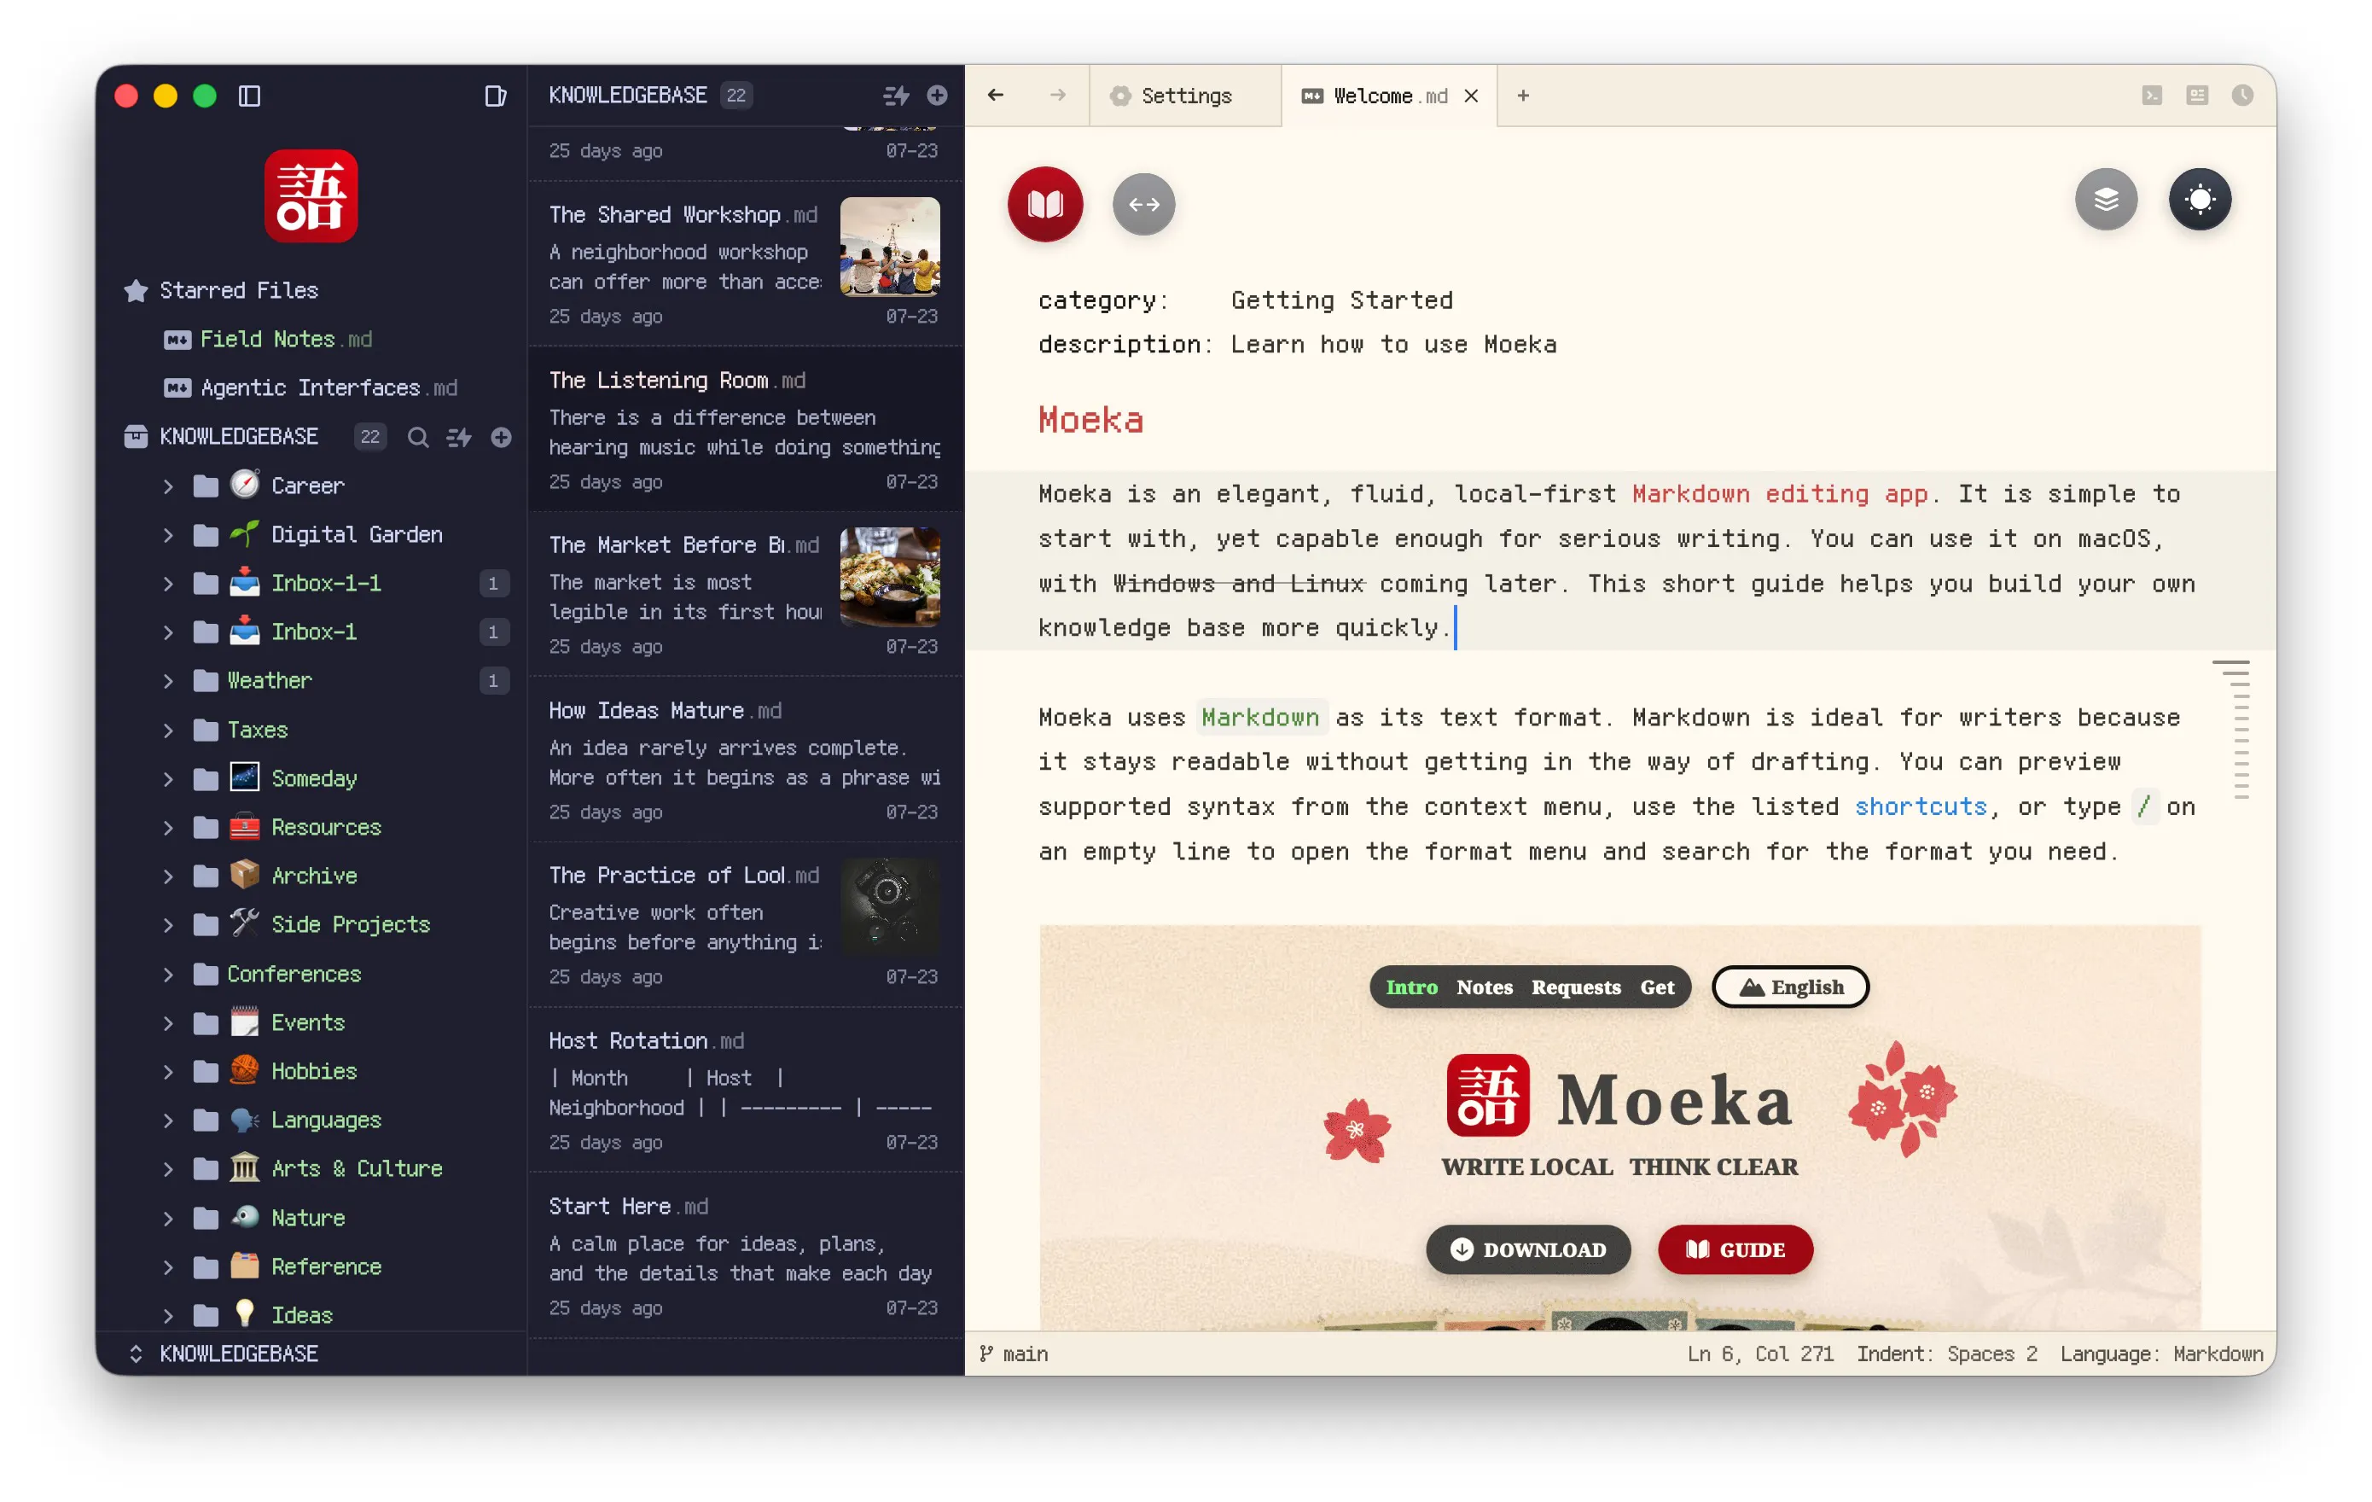Click Ln 6, Col 271 in status bar
This screenshot has width=2372, height=1502.
(1760, 1354)
